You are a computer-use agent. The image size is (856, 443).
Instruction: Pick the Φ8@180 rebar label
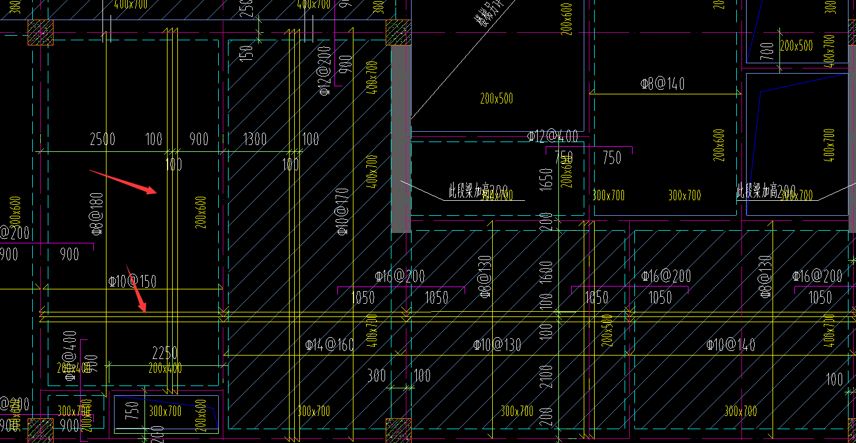coord(97,215)
